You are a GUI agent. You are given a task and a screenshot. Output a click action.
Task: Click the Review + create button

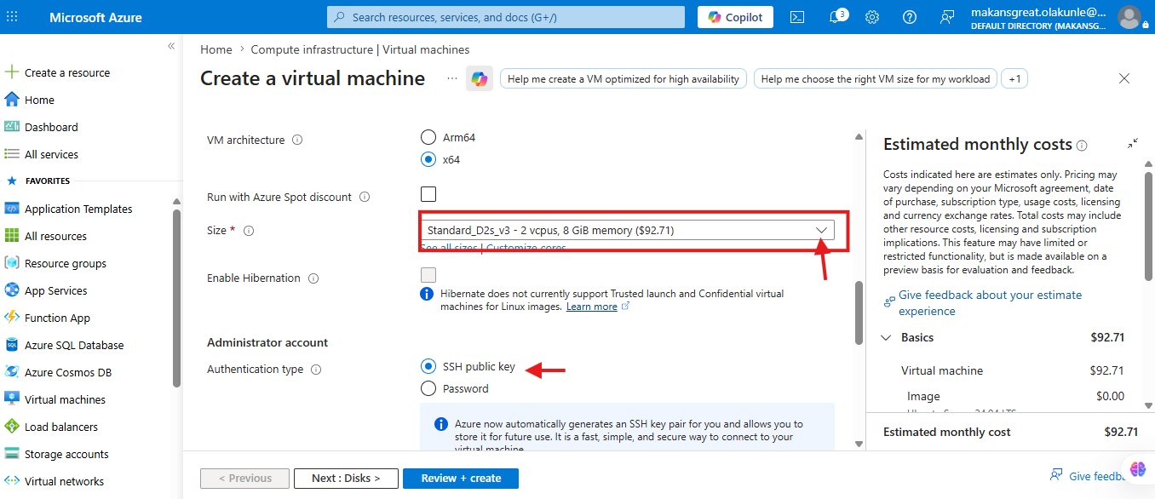[461, 478]
